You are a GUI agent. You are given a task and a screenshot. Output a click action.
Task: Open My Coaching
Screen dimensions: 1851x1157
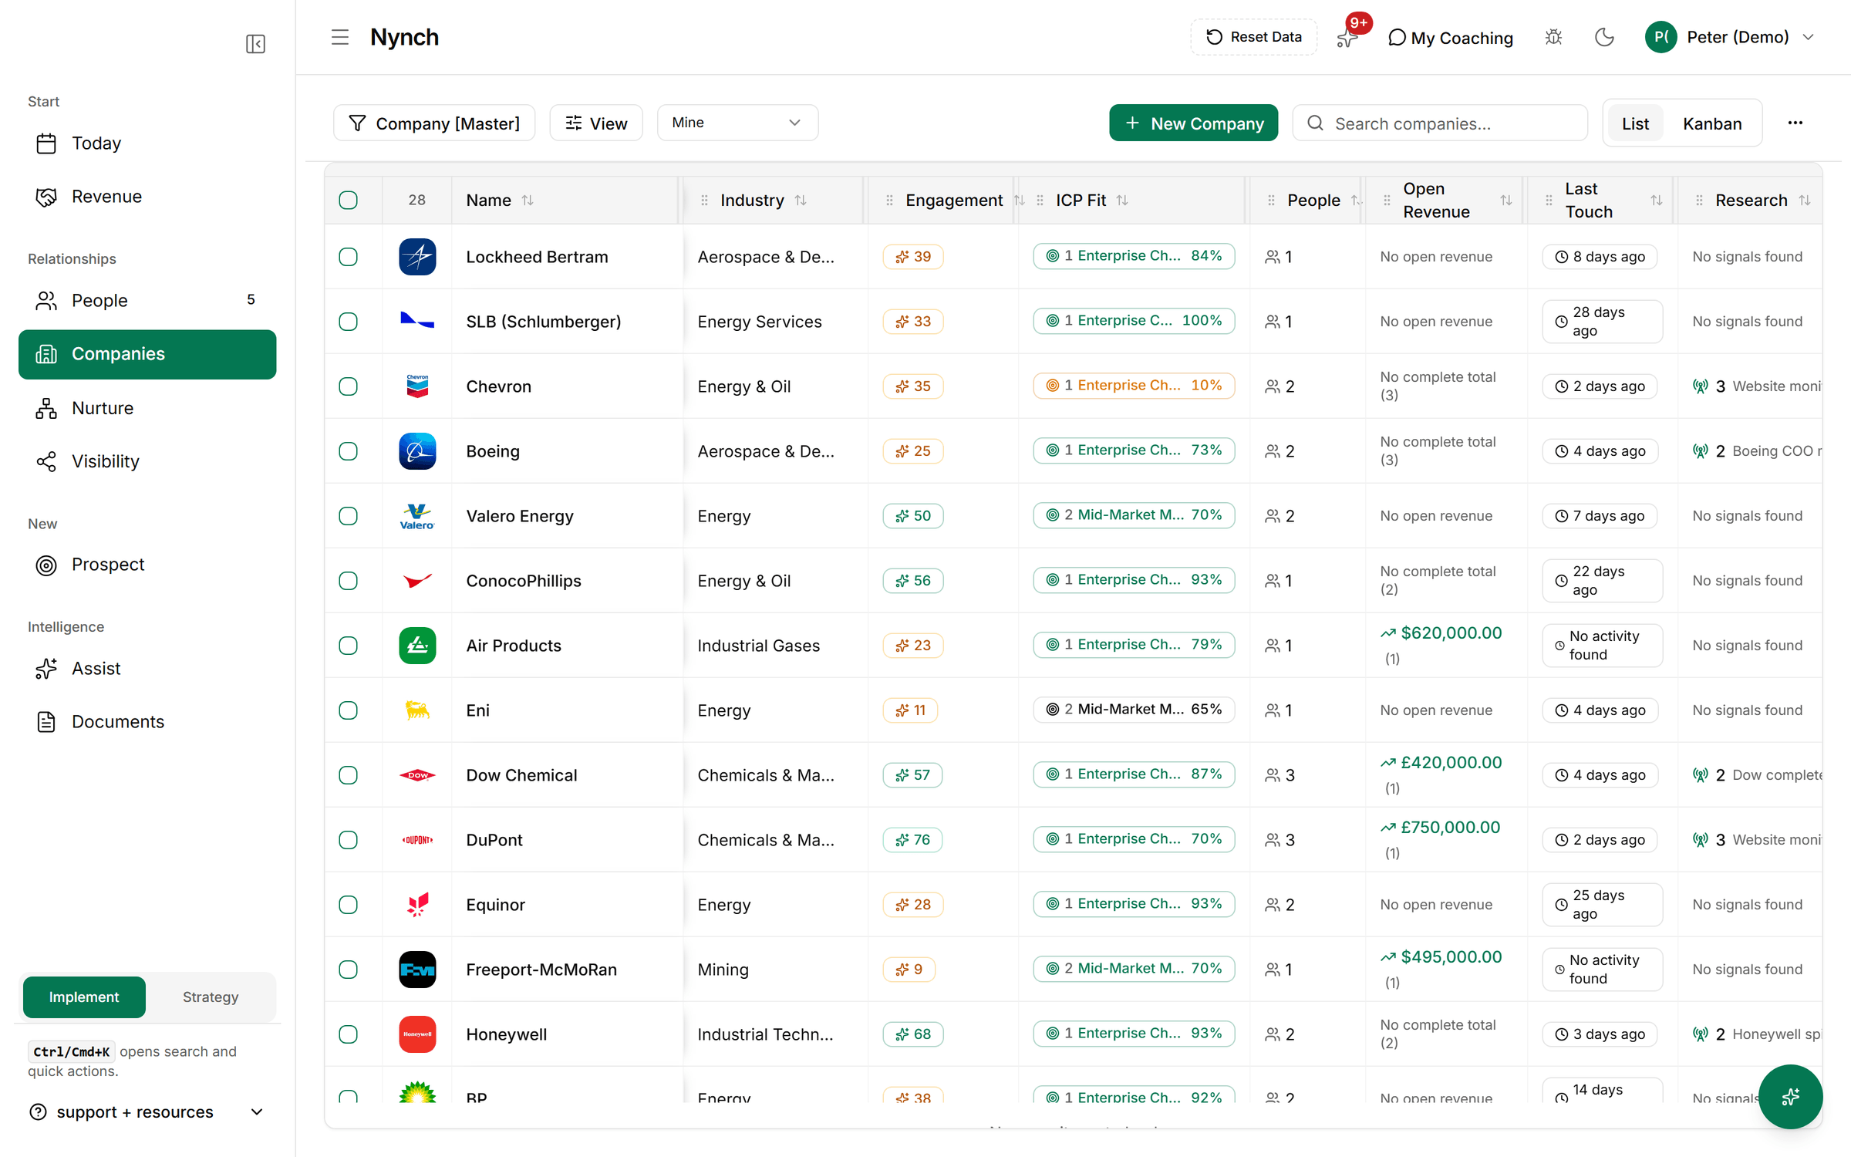[1450, 37]
